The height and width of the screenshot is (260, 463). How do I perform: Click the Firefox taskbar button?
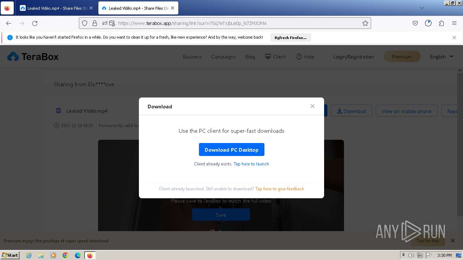90,255
